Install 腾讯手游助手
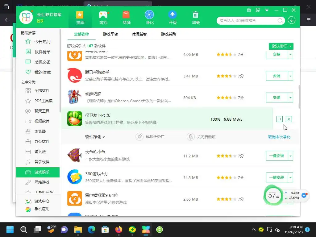Image resolution: width=316 pixels, height=237 pixels. click(277, 76)
